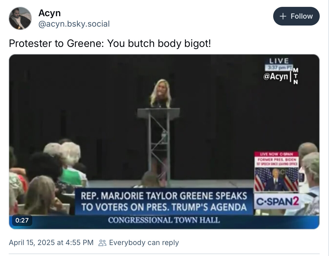This screenshot has height=256, width=329.
Task: Click the Former Pres. Biden inset picture
Action: click(276, 179)
